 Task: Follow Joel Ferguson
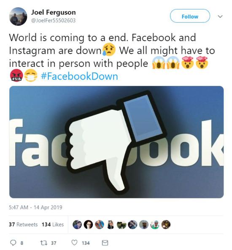[x=190, y=16]
